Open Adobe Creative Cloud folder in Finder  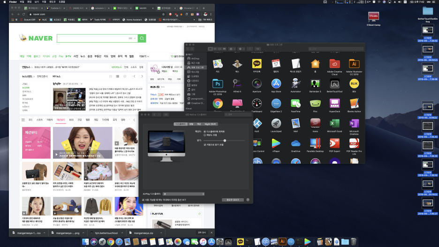[x=334, y=64]
